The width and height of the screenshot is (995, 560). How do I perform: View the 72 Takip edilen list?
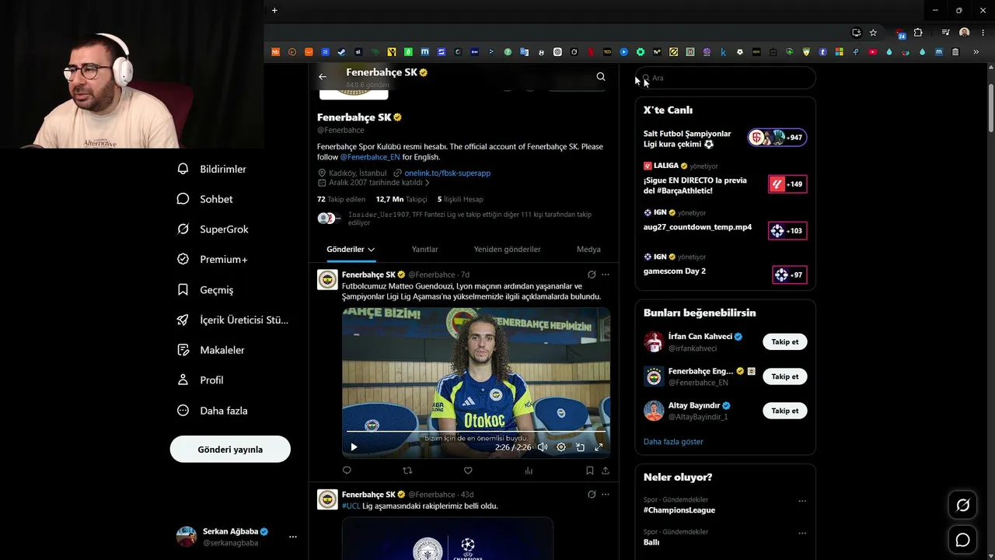(341, 199)
